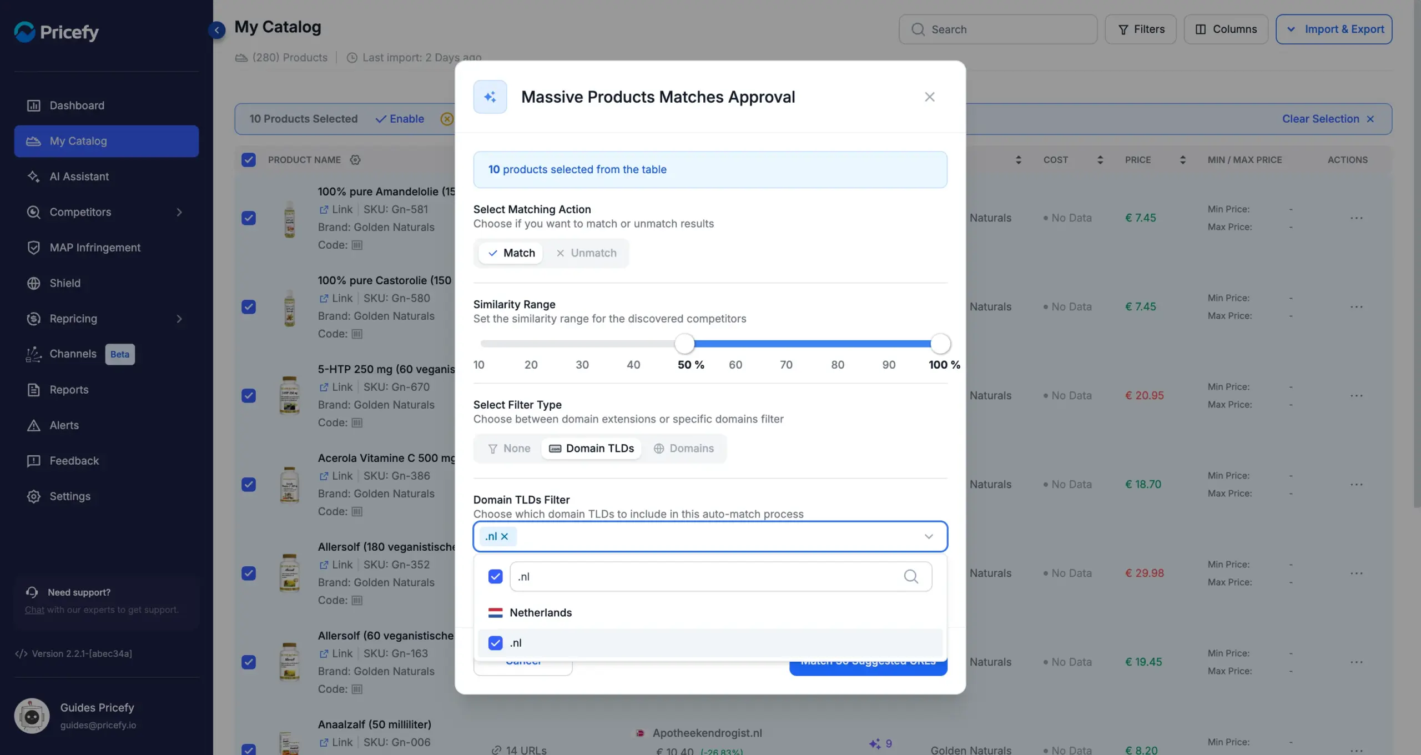
Task: Switch filter type to Domains
Action: coord(684,449)
